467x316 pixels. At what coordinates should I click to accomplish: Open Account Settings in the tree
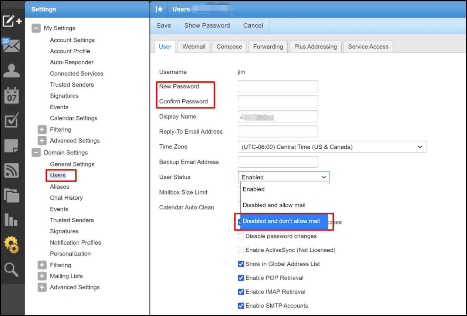click(x=72, y=40)
